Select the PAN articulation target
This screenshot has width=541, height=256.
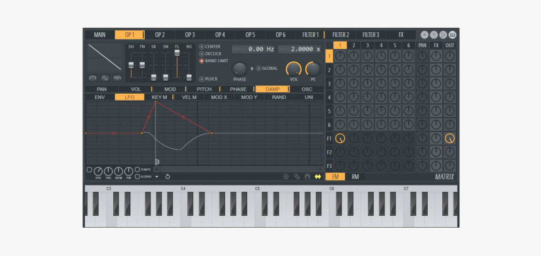[x=102, y=89]
